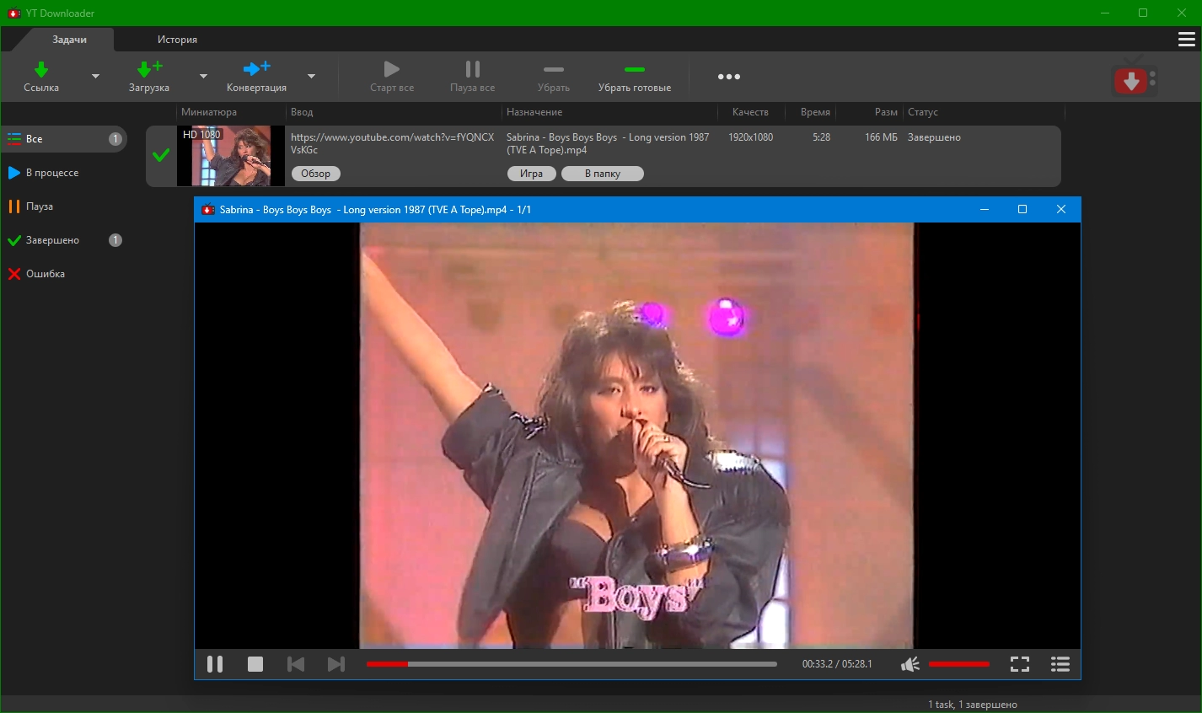Viewport: 1202px width, 713px height.
Task: Toggle fullscreen mode in the player
Action: (1020, 664)
